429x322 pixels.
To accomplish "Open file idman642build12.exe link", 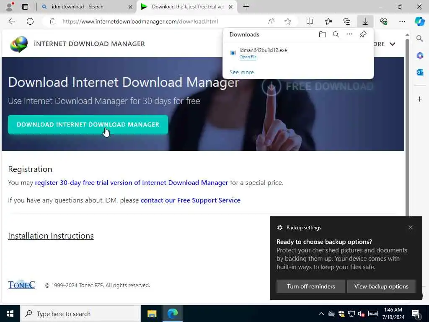I will pos(248,57).
